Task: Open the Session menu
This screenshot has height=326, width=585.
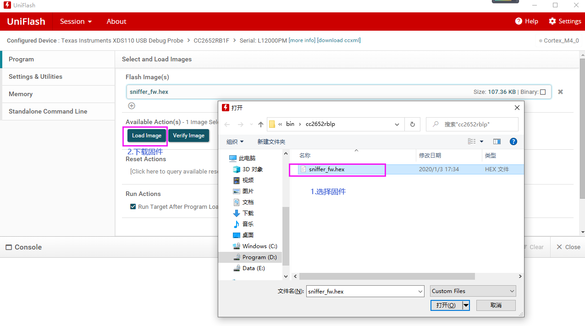Action: coord(76,22)
